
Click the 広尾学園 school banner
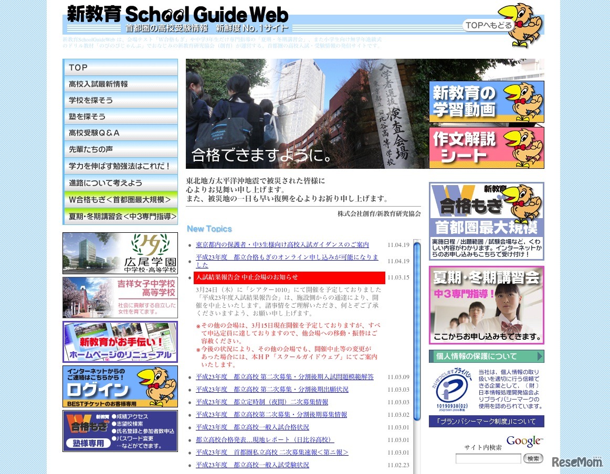coord(121,253)
